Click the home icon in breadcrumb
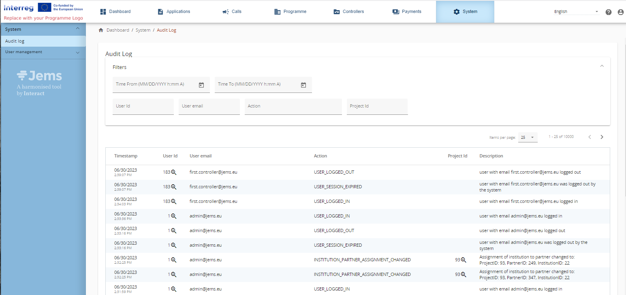 click(101, 30)
